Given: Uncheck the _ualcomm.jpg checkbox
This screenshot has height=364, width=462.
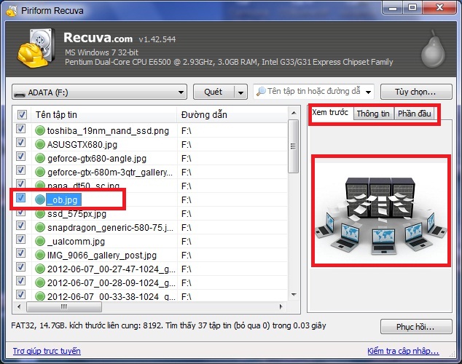Looking at the screenshot, I should coord(20,240).
